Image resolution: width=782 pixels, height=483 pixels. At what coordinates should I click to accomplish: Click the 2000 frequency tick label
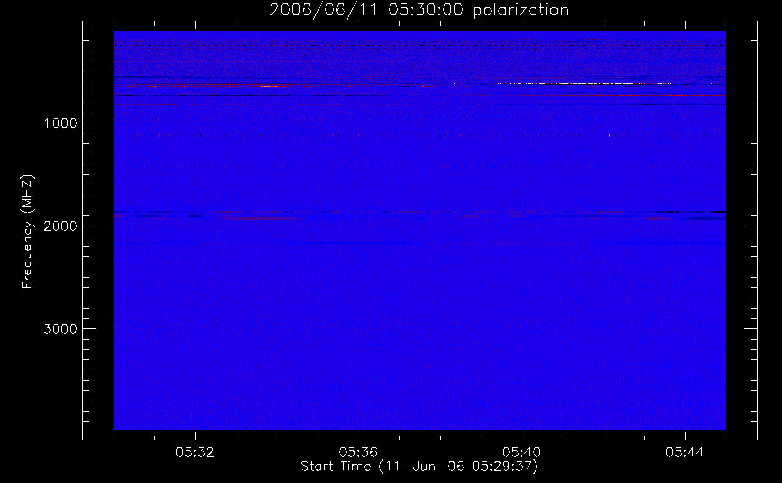tap(60, 226)
